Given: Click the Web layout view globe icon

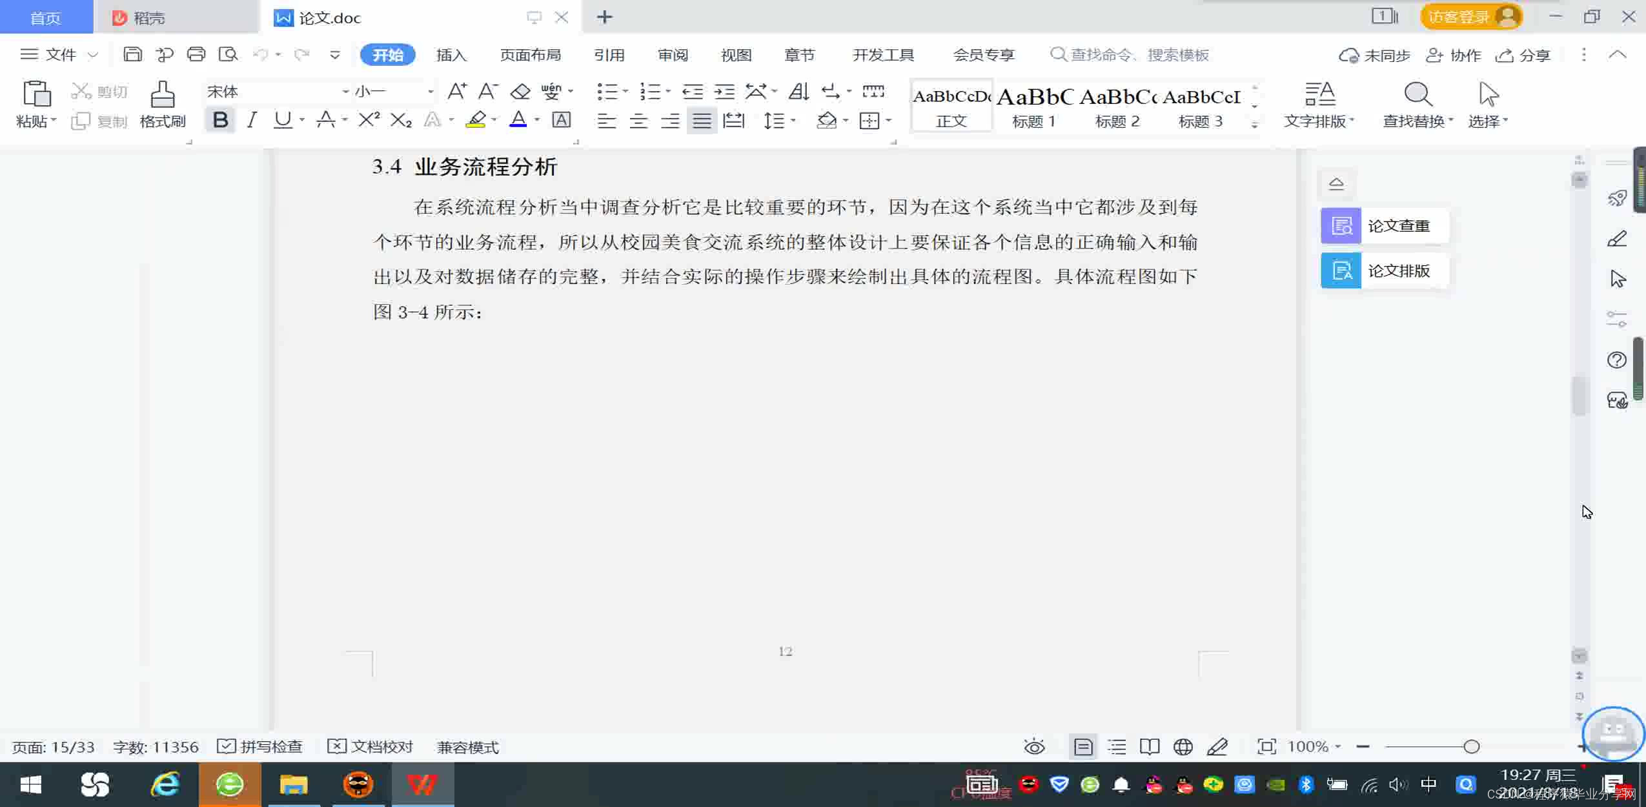Looking at the screenshot, I should pyautogui.click(x=1183, y=747).
